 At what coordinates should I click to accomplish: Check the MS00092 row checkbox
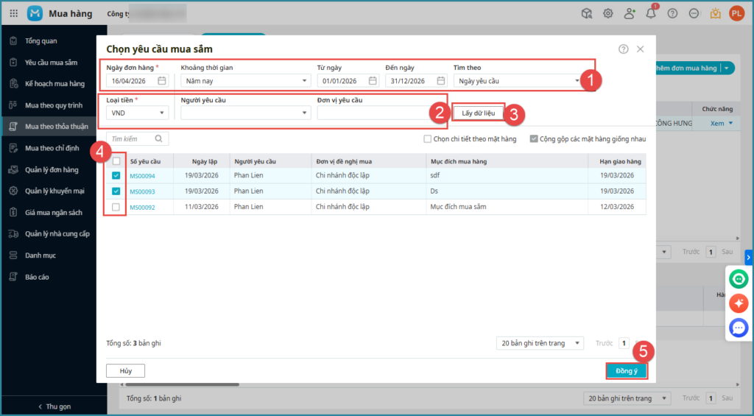coord(116,208)
